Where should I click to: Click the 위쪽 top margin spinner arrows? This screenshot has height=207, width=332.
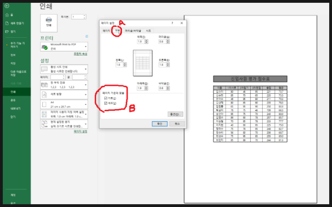[x=147, y=42]
